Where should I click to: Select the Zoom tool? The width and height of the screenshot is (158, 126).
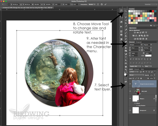[x=125, y=70]
